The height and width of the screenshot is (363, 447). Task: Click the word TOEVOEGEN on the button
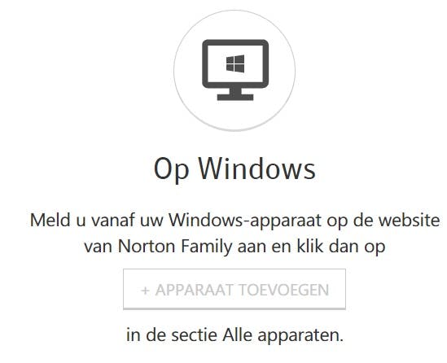[x=284, y=290]
